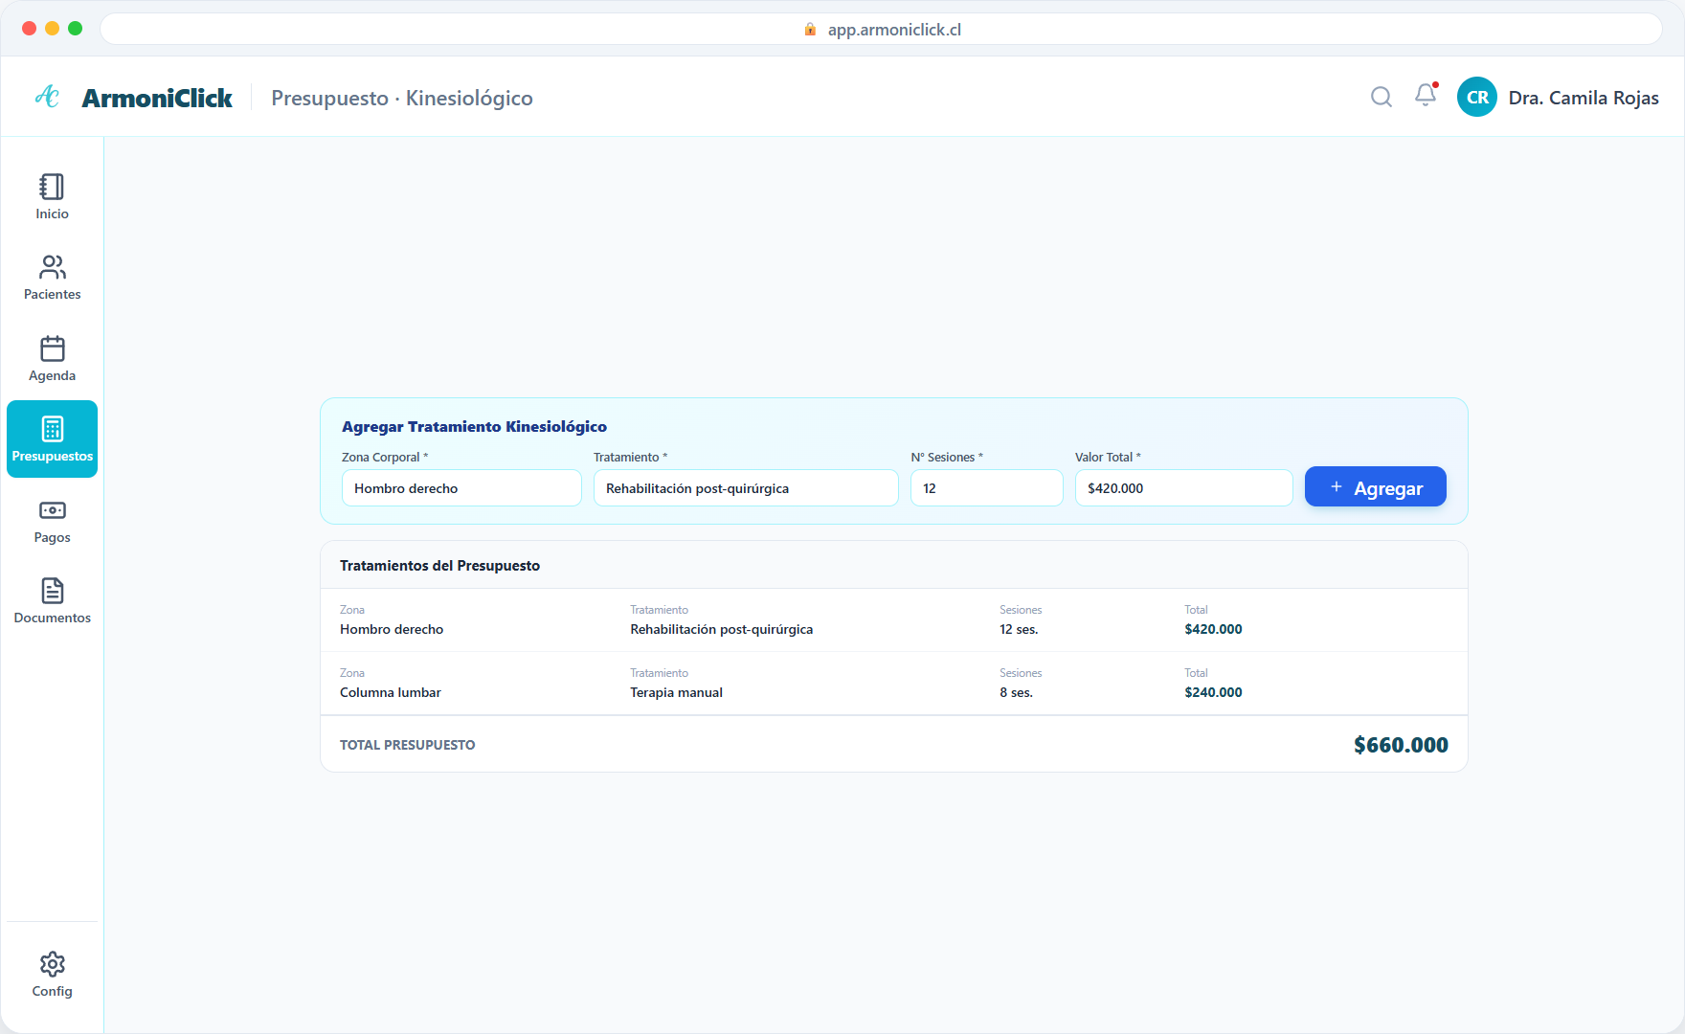Viewport: 1685px width, 1034px height.
Task: Click Agregar Tratamiento Kinesiológico heading
Action: [x=474, y=427]
